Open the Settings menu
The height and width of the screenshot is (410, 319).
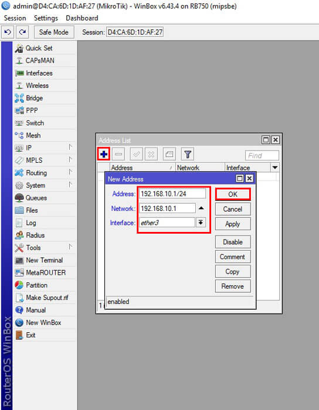click(x=46, y=18)
